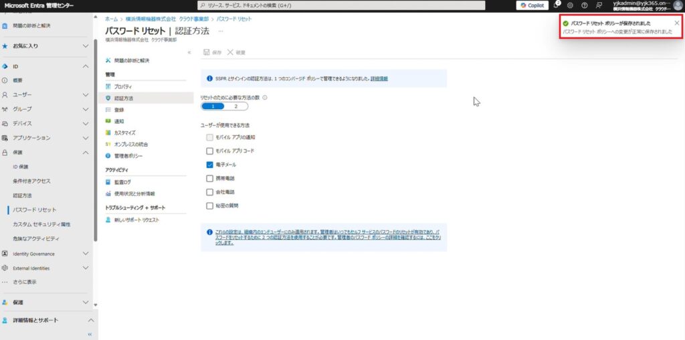Viewport: 685px width, 340px height.
Task: Uncheck the 電子メール checkbox
Action: [x=209, y=165]
